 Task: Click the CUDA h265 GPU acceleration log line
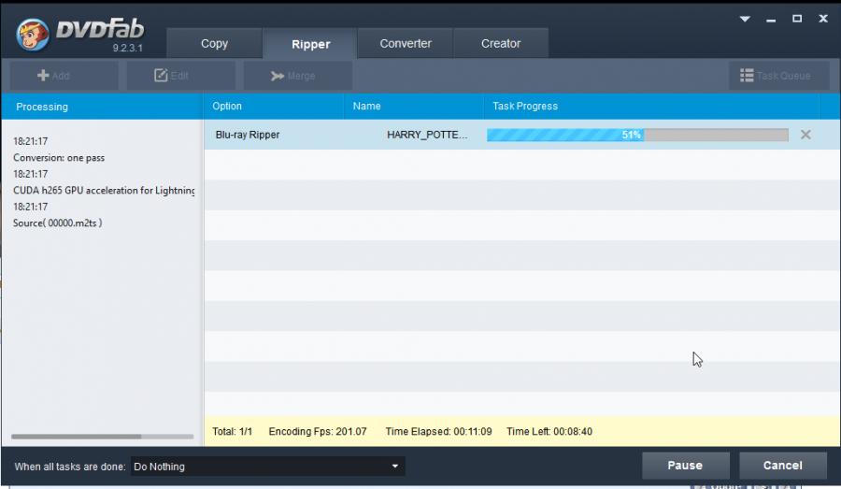click(x=104, y=190)
